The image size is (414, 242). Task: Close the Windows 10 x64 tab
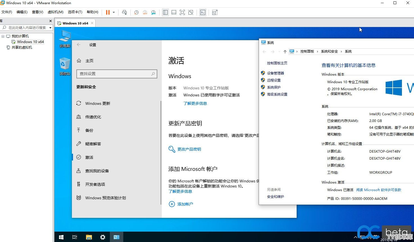(92, 23)
